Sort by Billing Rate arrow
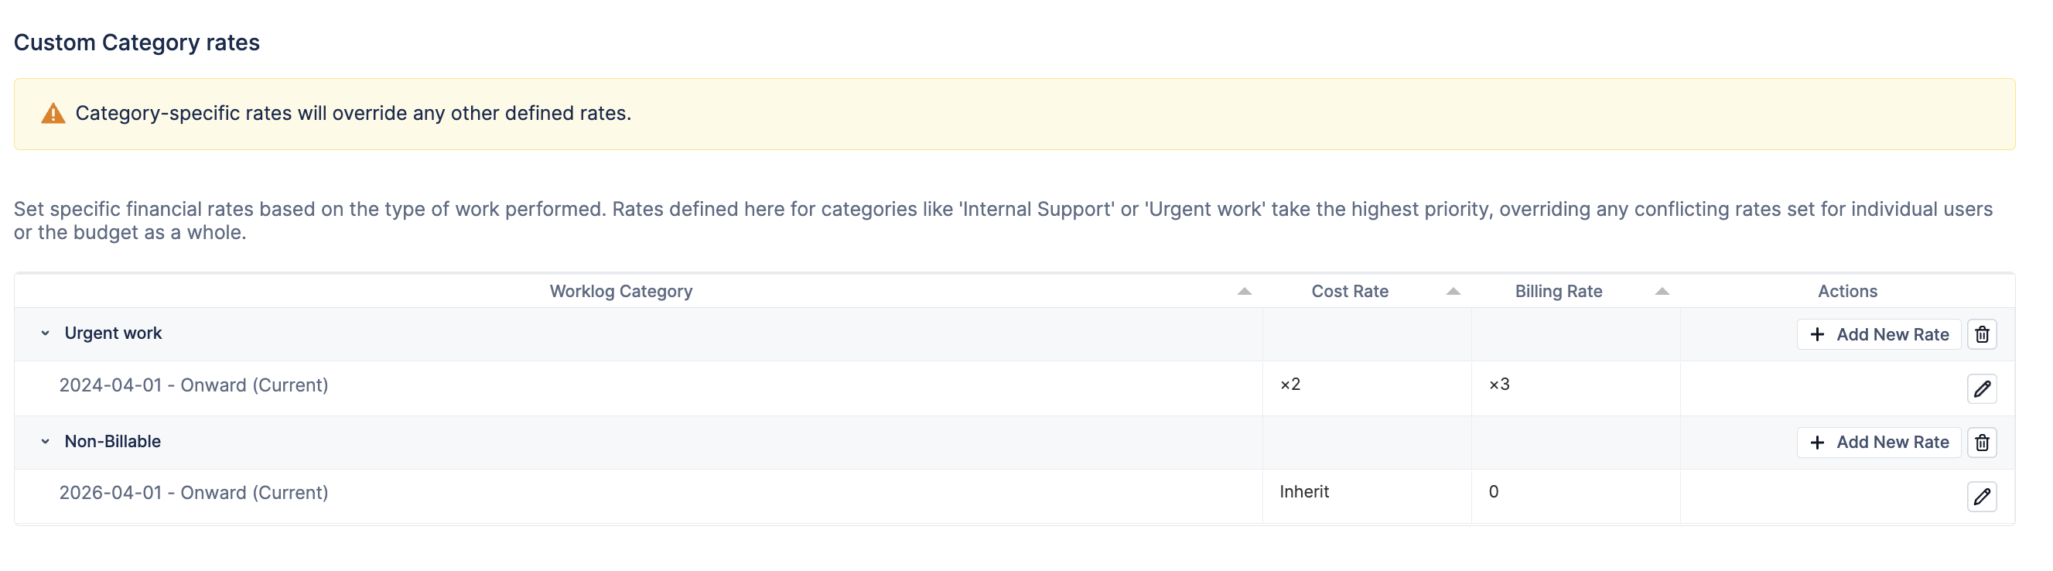Viewport: 2053px width, 571px height. 1662,292
